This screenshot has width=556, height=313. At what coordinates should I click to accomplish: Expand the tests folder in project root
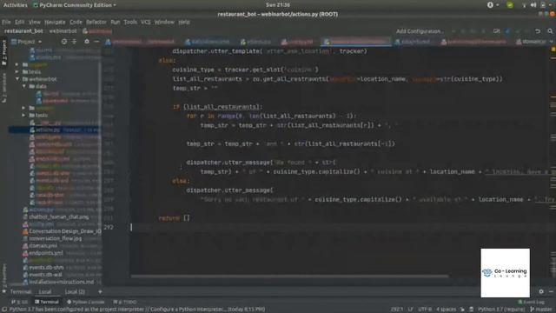[17, 71]
